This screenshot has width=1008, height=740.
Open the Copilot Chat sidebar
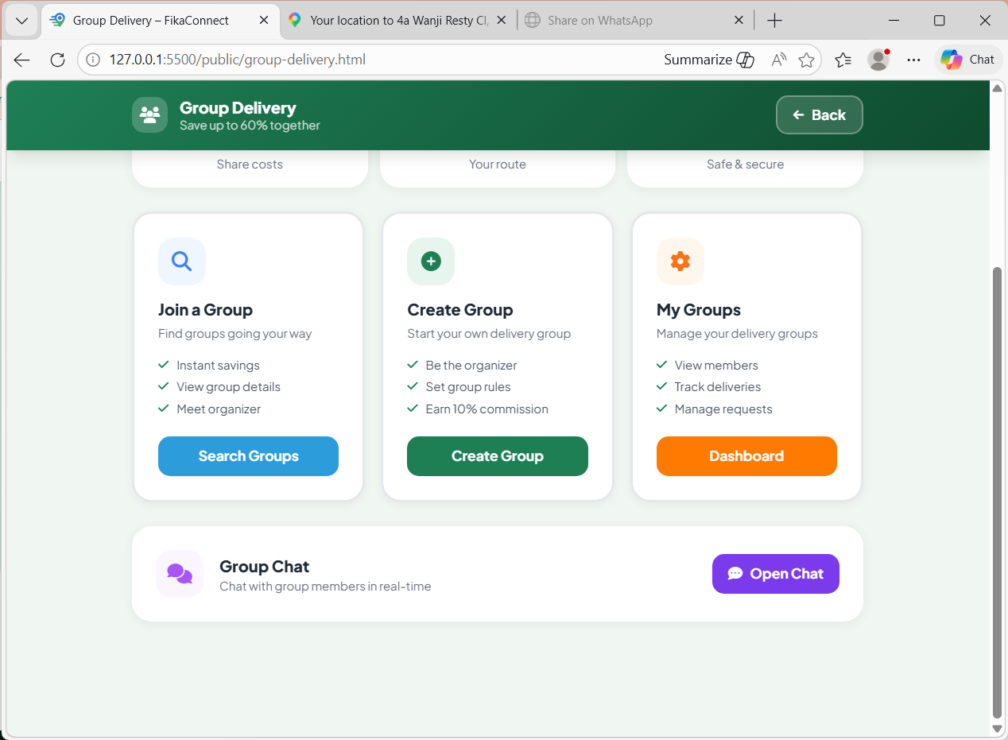(968, 60)
